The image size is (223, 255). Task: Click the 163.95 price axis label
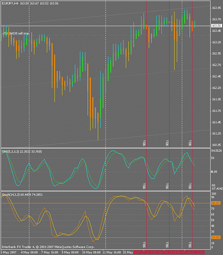tap(216, 8)
